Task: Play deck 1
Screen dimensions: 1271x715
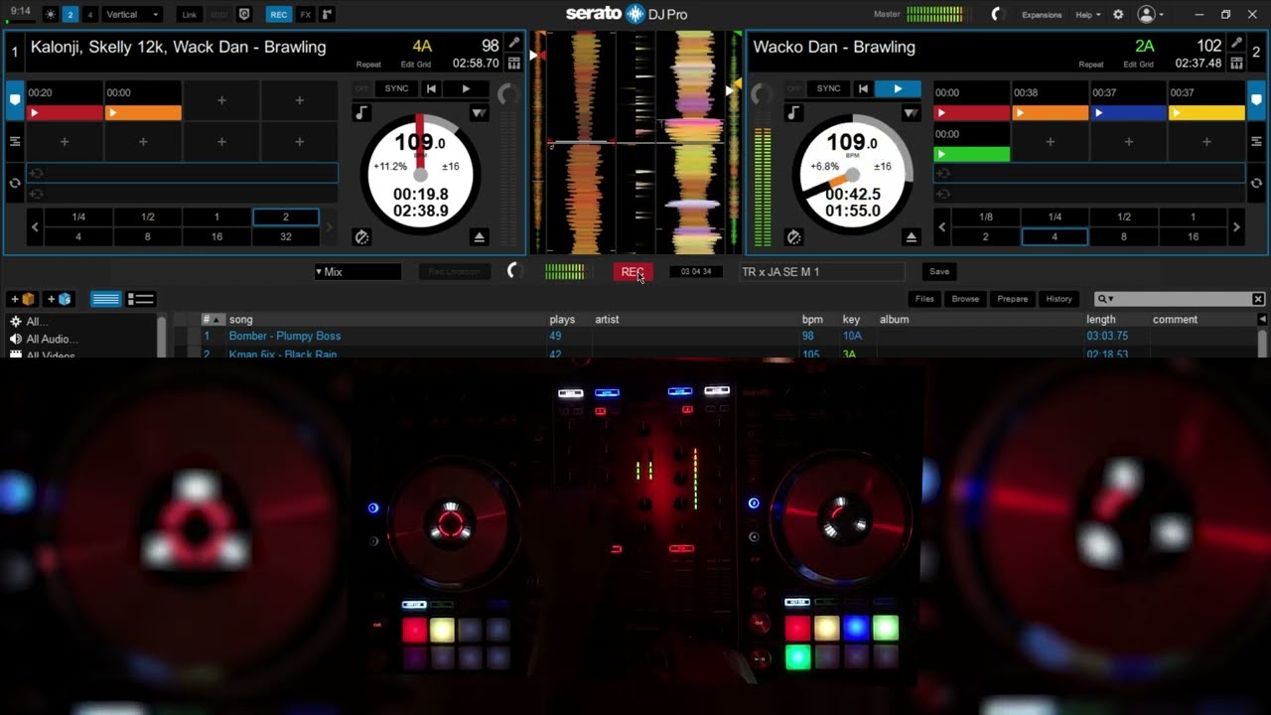Action: [466, 88]
